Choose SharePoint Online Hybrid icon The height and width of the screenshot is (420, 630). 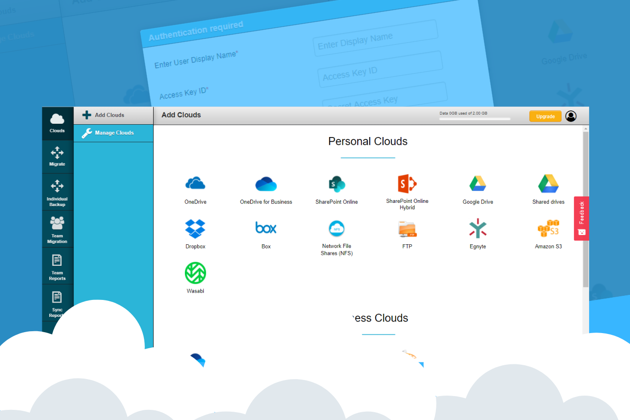[407, 184]
